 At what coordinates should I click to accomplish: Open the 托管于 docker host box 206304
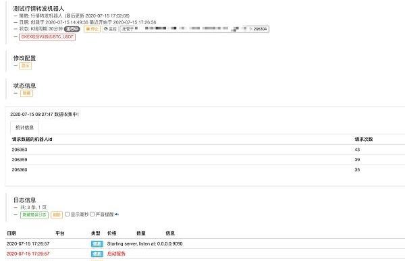(x=194, y=29)
